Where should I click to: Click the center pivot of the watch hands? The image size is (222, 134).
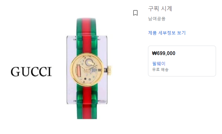87,69
